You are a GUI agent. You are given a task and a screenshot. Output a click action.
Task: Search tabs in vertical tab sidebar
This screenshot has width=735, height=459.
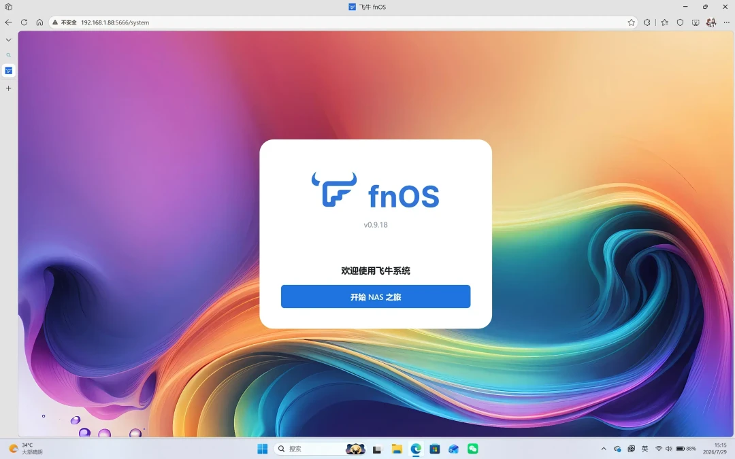click(x=8, y=55)
